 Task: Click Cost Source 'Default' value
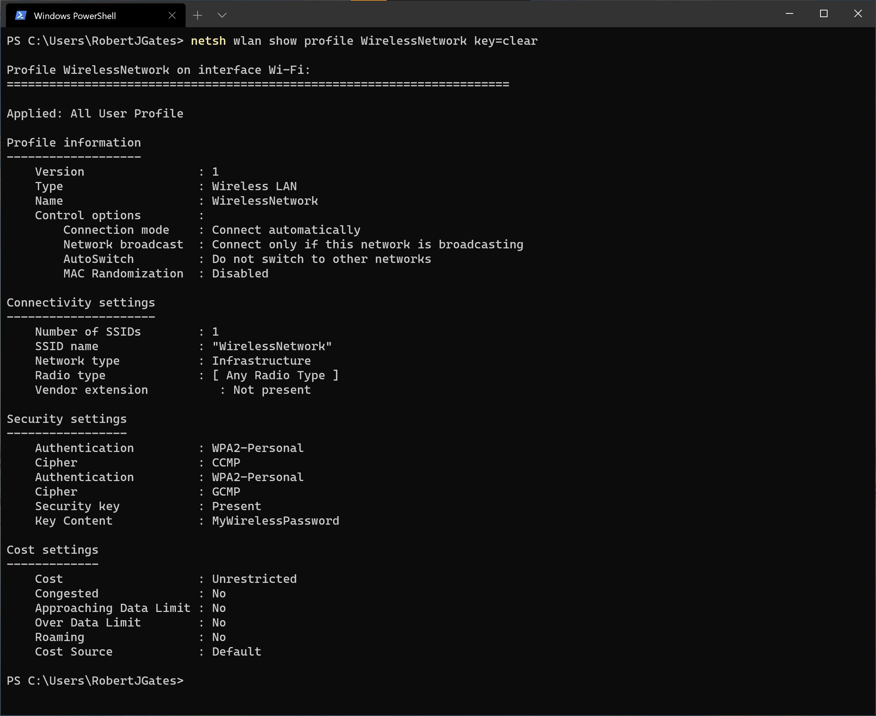point(237,651)
